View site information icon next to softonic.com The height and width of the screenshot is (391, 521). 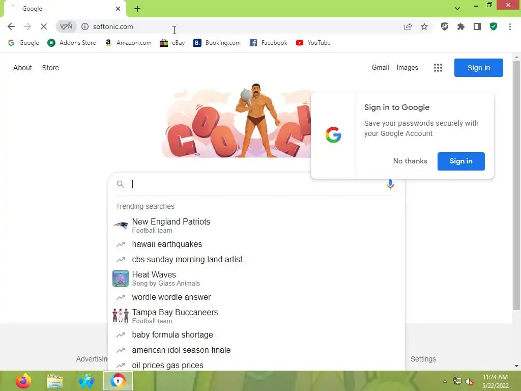85,26
